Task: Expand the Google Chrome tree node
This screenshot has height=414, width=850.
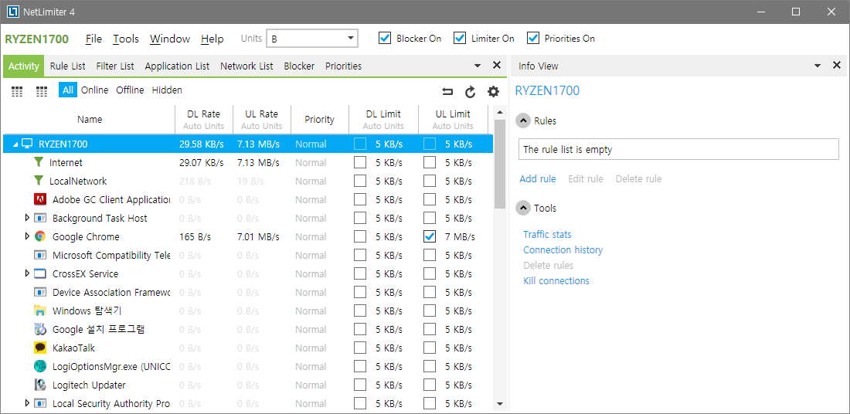Action: (27, 236)
